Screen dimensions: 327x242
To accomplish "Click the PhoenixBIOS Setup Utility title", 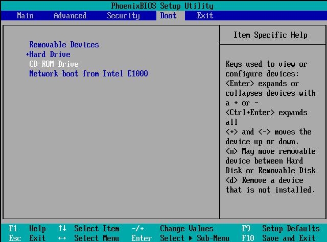I will tap(162, 6).
